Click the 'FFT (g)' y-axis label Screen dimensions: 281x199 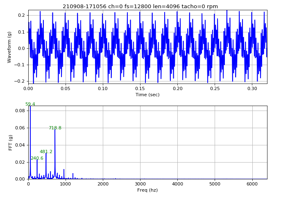click(11, 143)
